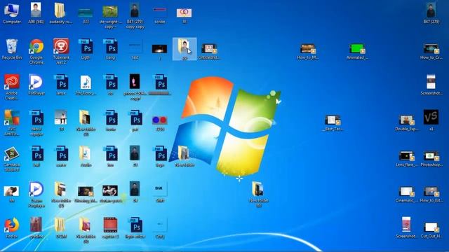The width and height of the screenshot is (449, 252).
Task: Open the How_to_Cr... video file
Action: pos(431,51)
